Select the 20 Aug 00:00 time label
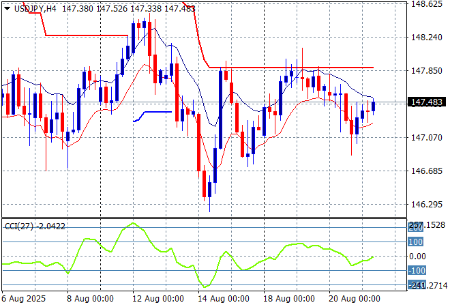Viewport: 450px width, 307px height. (355, 299)
